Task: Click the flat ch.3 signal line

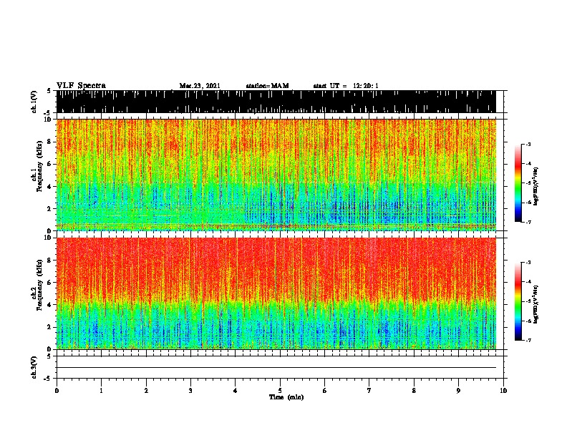Action: tap(276, 368)
